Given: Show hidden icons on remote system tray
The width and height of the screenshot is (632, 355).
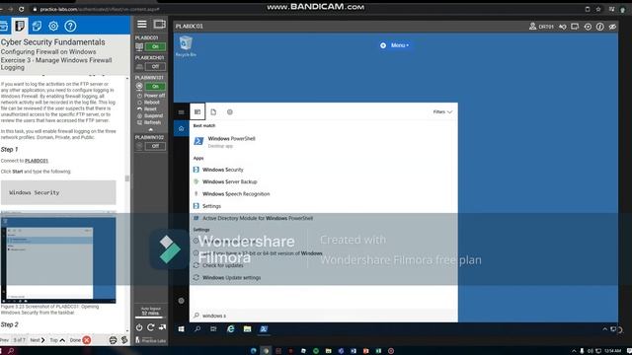Looking at the screenshot, I should coord(604,329).
